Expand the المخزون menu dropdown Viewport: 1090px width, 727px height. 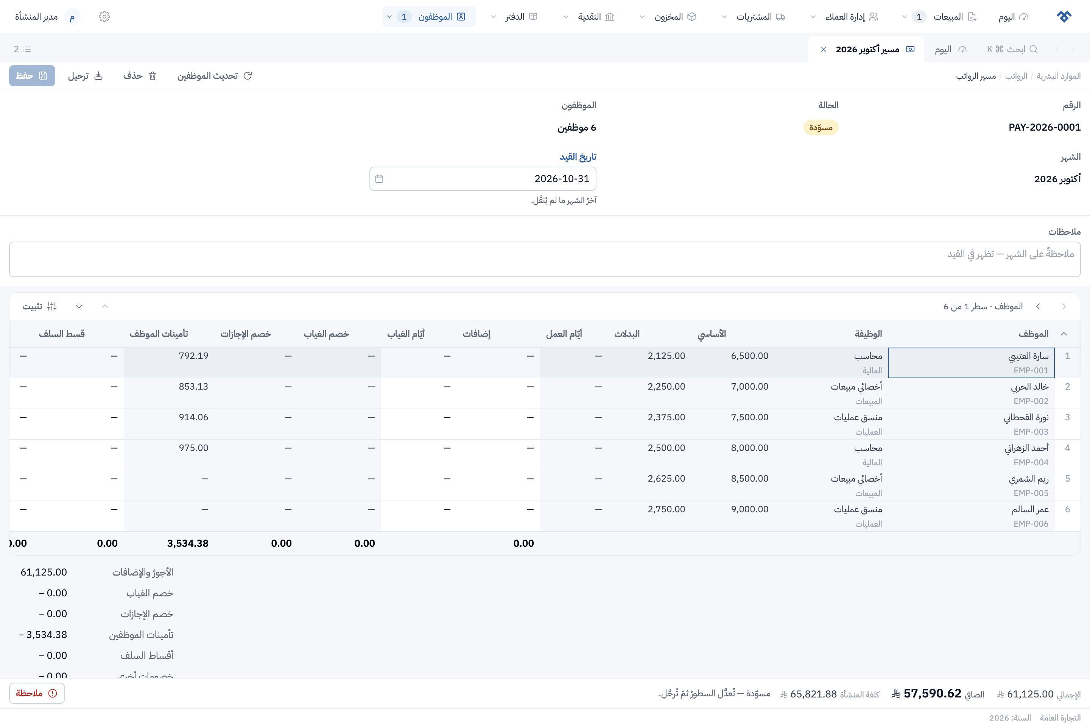tap(642, 17)
